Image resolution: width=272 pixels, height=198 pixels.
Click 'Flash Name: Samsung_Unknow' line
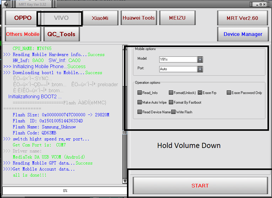[44, 127]
